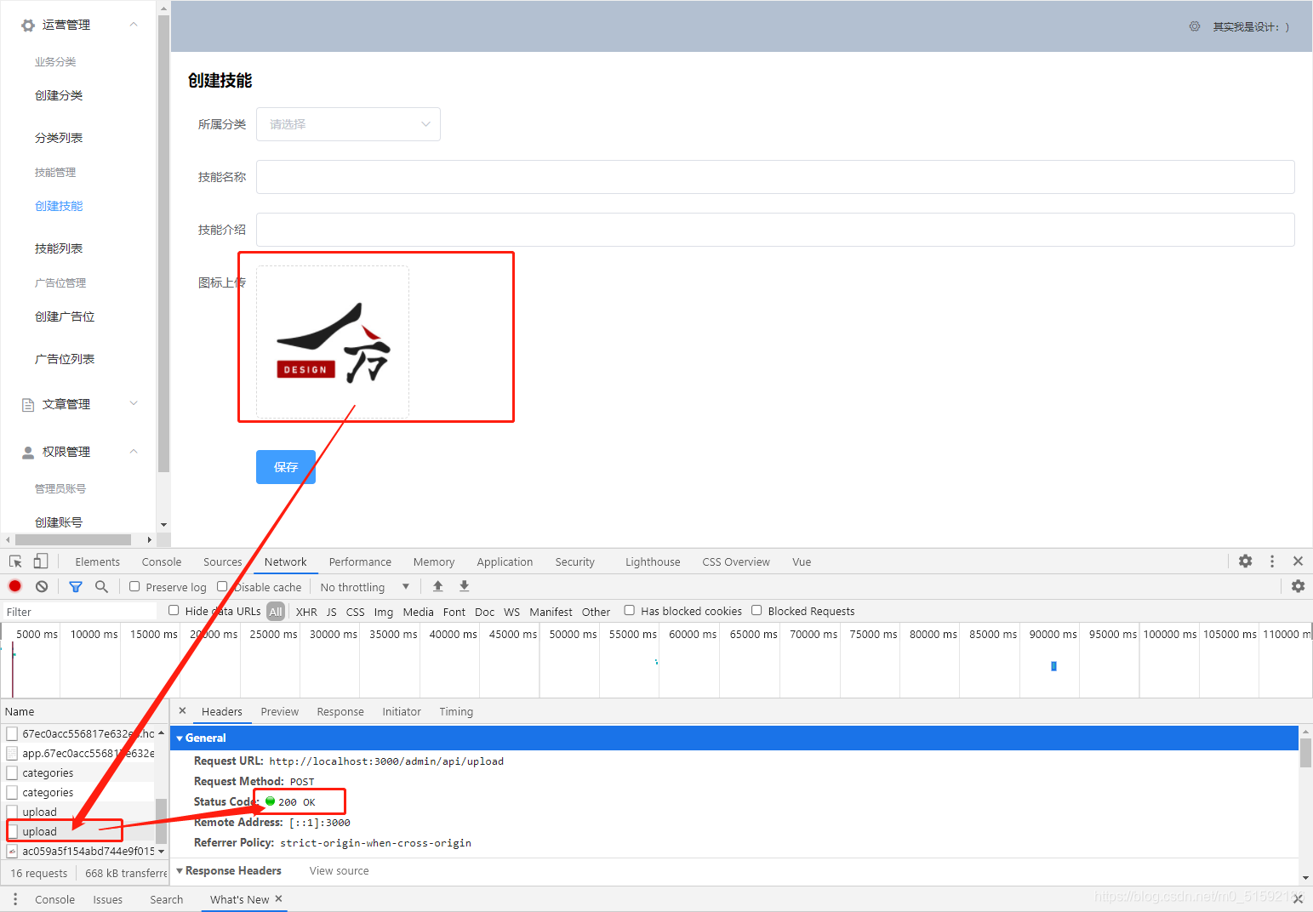Viewport: 1313px width, 912px height.
Task: Clear the network log
Action: [42, 586]
